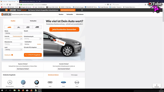The image size is (164, 92).
Task: Open the Alle Spiele - Twitch bookmark
Action: (x=13, y=7)
